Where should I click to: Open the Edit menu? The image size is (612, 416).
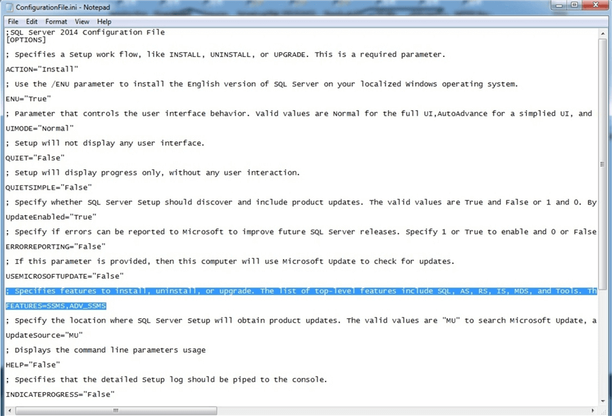coord(31,22)
